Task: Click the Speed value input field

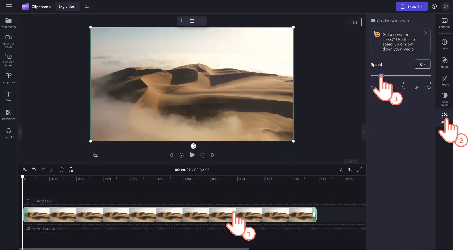Action: (x=423, y=64)
